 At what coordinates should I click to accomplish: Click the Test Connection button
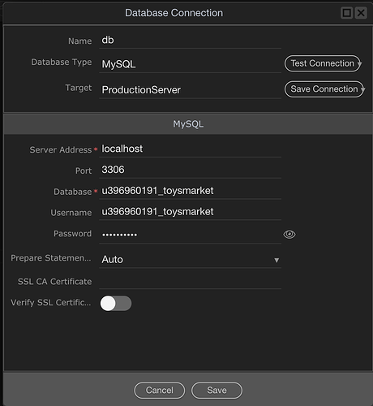pos(322,63)
